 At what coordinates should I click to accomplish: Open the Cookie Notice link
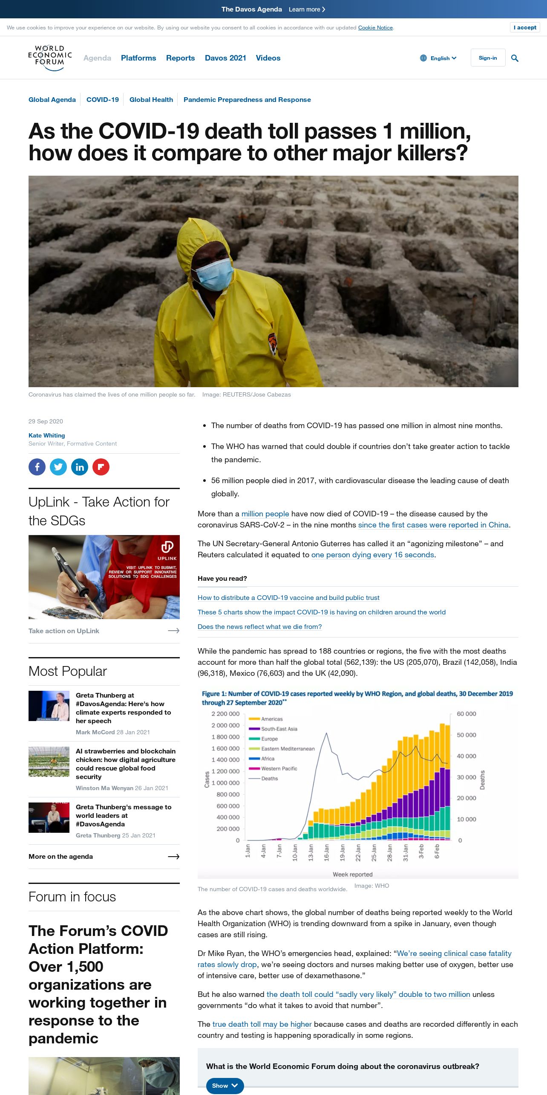375,28
